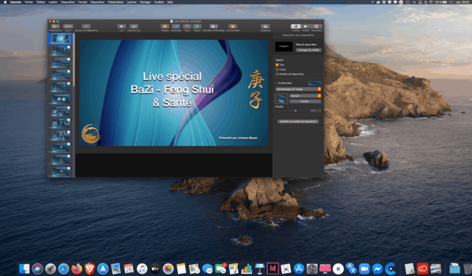
Task: Insert a shape with the Figure icon
Action: point(197,27)
